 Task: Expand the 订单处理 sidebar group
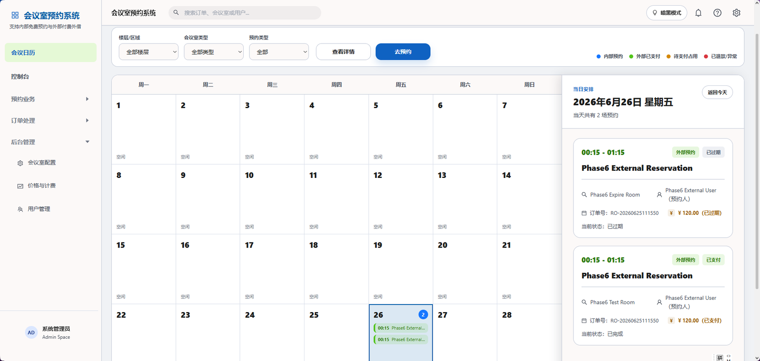[x=50, y=120]
